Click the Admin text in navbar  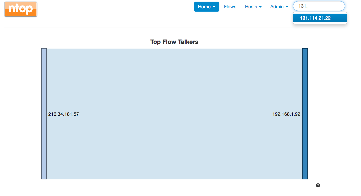(277, 7)
